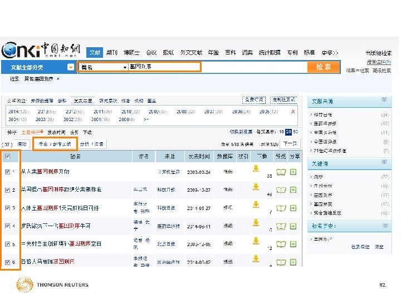The image size is (401, 300).
Task: Uncheck the checkbox for result row 3
Action: (7, 208)
